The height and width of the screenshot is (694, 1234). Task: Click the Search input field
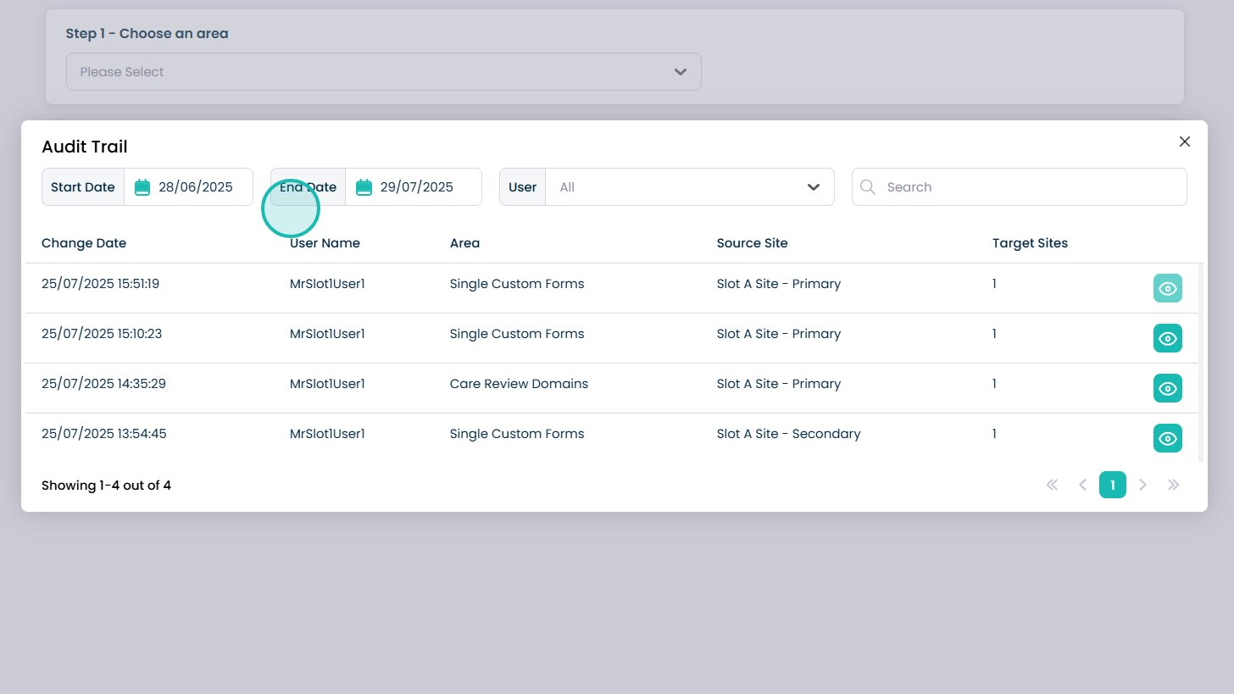[x=1031, y=187]
